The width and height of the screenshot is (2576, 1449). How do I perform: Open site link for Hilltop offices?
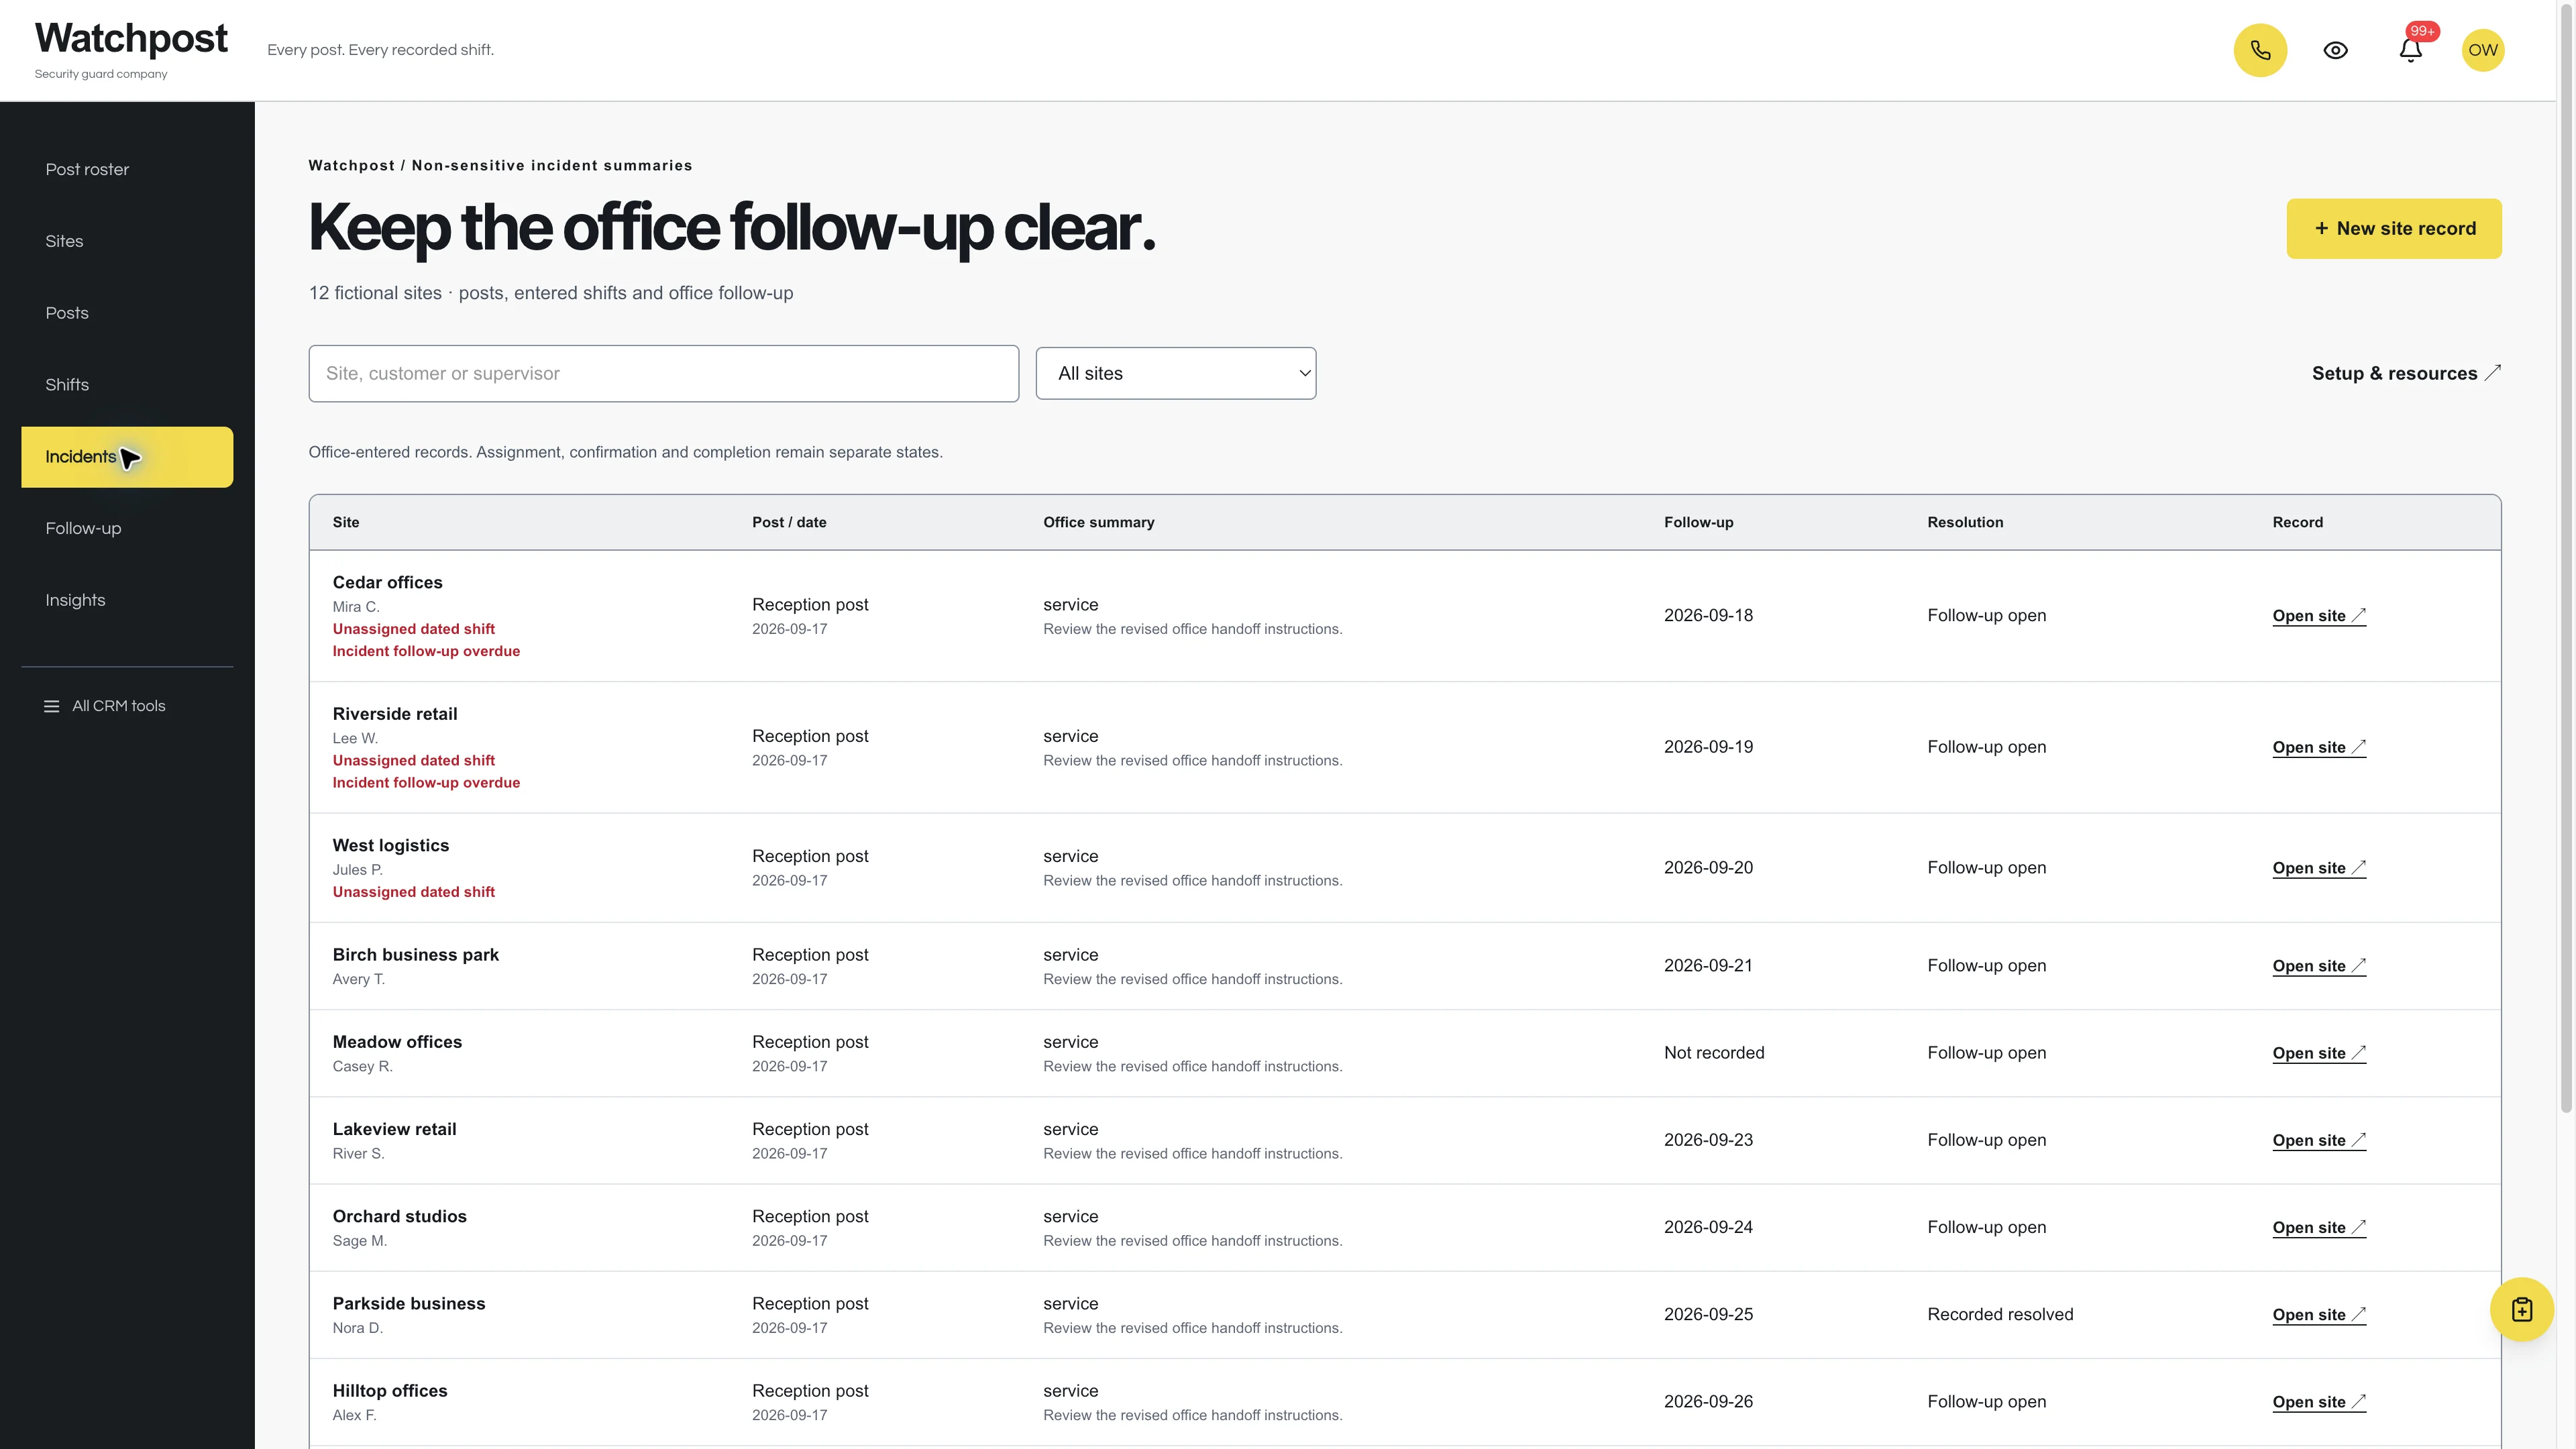click(x=2319, y=1402)
